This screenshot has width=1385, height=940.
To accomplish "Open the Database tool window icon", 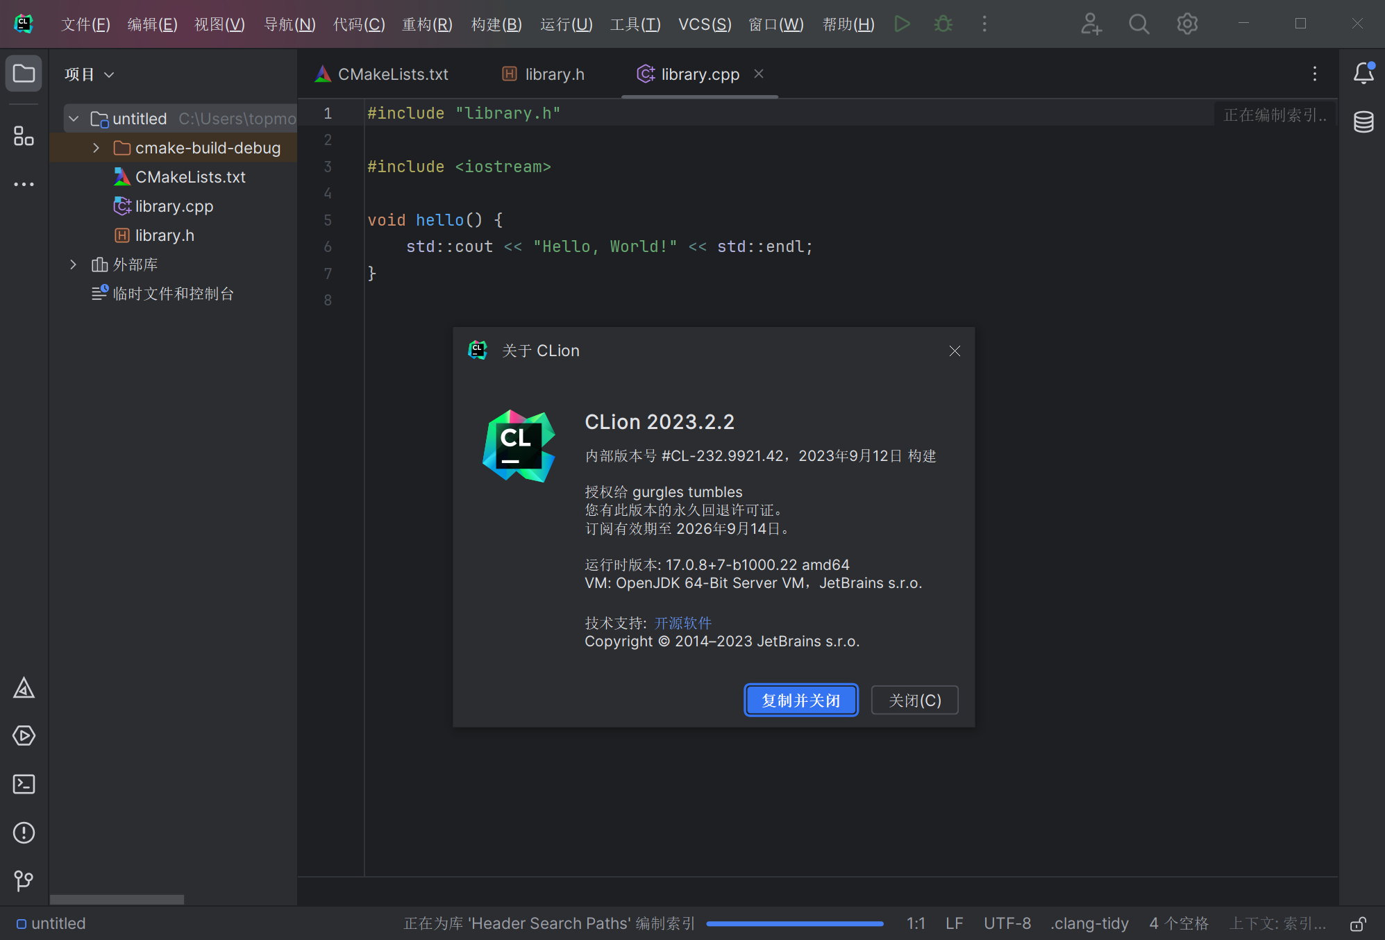I will click(1363, 122).
